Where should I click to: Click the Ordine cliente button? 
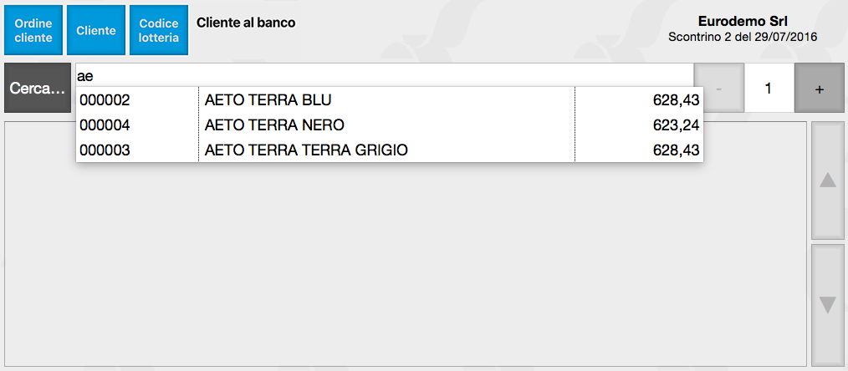click(33, 30)
